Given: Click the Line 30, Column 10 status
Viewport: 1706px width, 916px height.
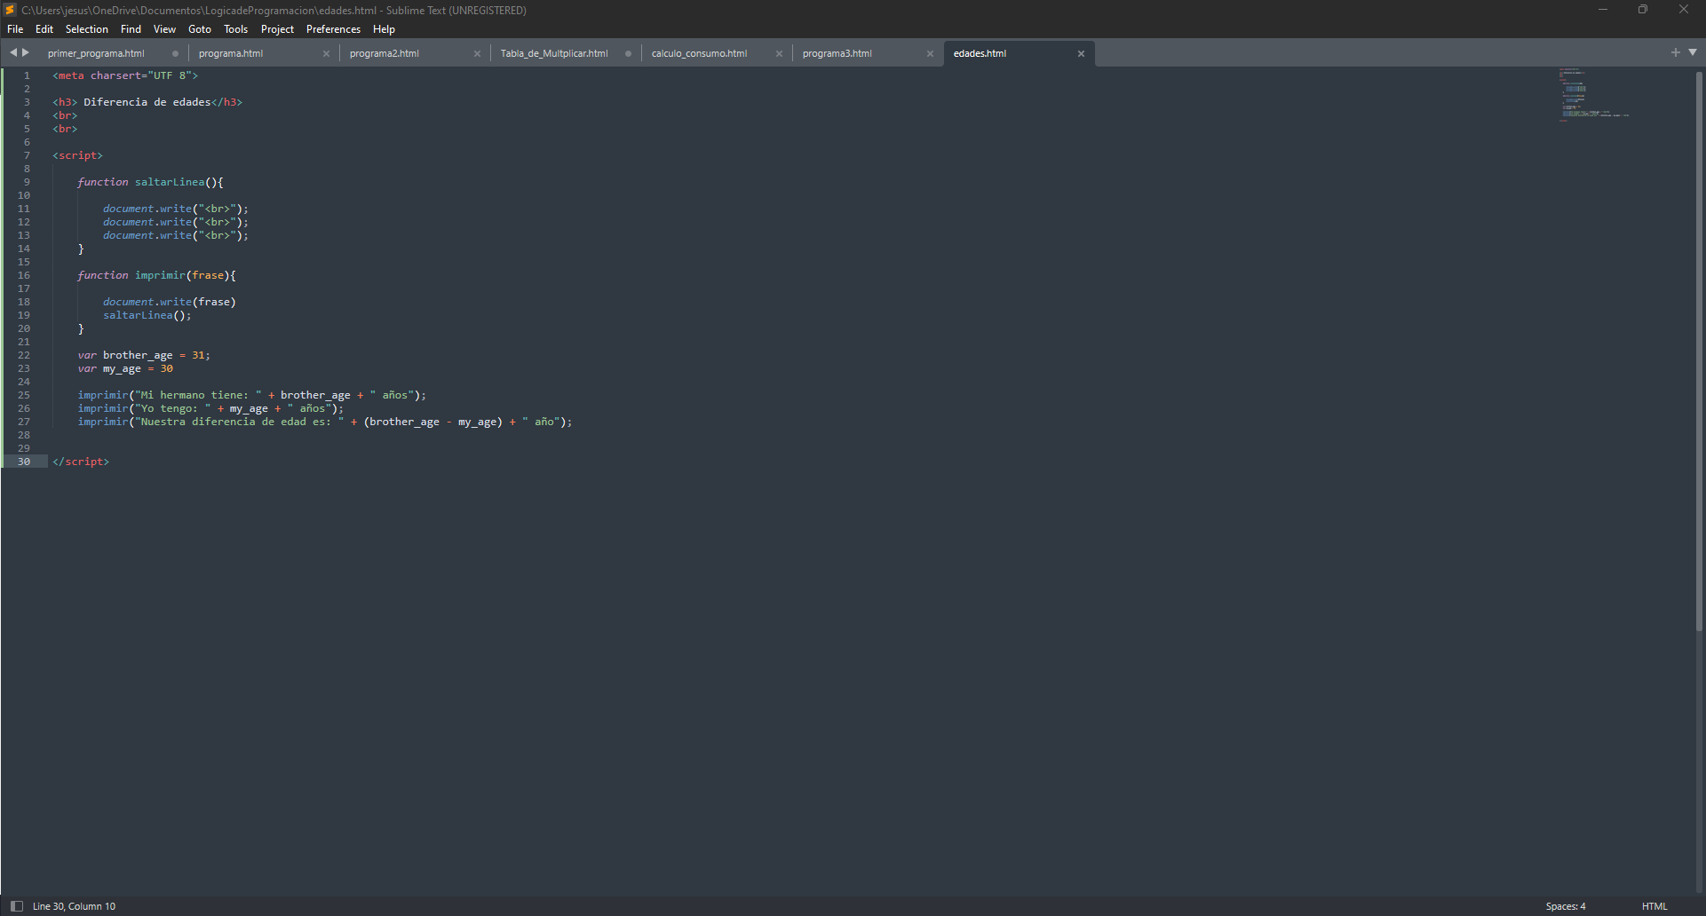Looking at the screenshot, I should [75, 906].
